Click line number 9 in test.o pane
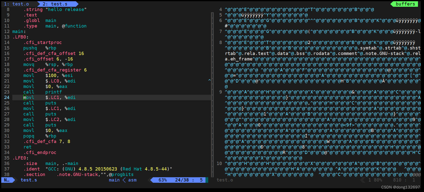 (221, 92)
